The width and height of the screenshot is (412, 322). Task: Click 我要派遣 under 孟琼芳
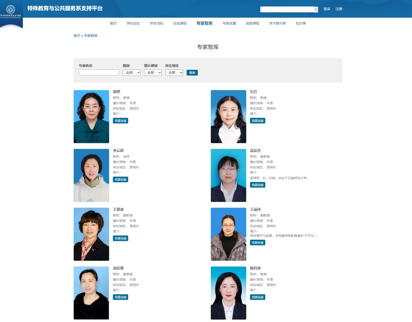tap(257, 185)
